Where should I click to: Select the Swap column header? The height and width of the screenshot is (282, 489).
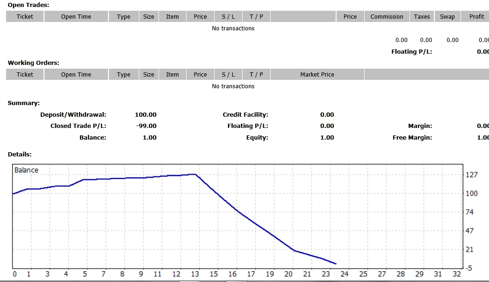click(447, 16)
